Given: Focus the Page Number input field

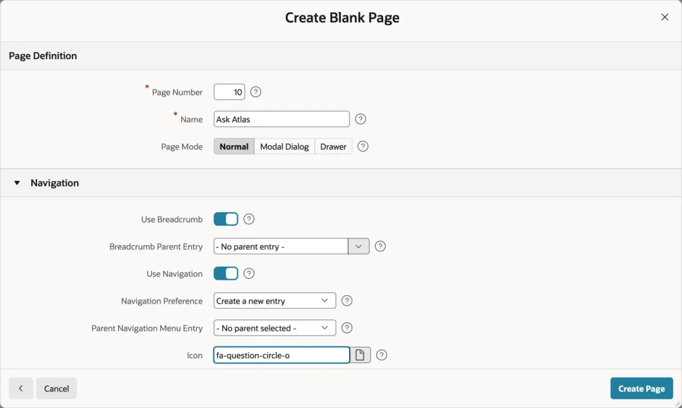Looking at the screenshot, I should point(229,92).
